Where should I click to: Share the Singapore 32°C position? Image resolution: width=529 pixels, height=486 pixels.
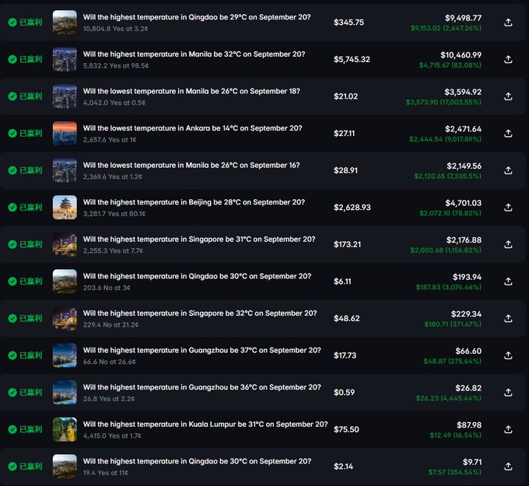tap(508, 318)
